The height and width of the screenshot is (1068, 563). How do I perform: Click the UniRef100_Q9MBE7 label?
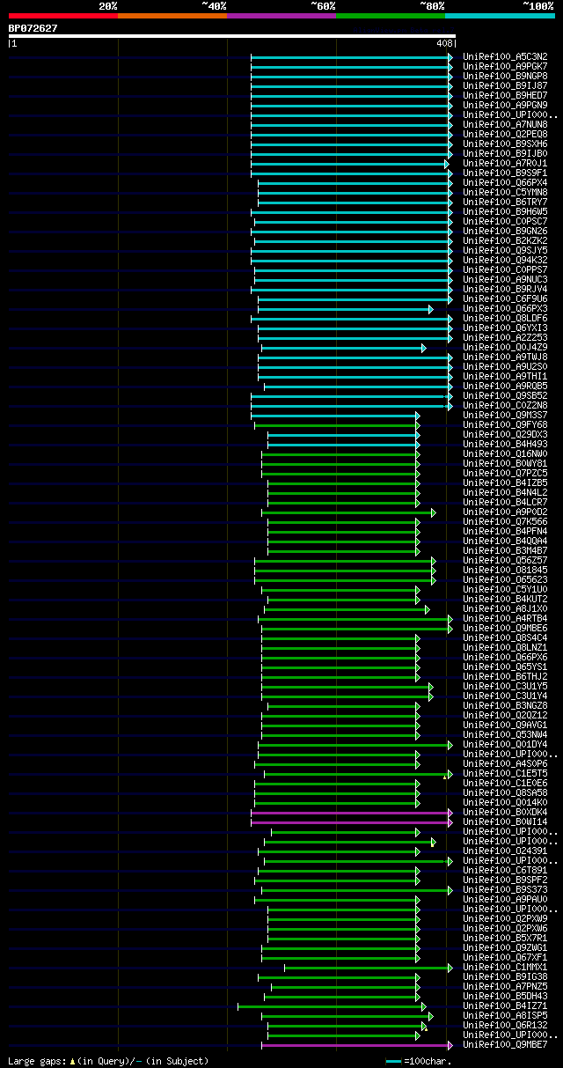505,1044
